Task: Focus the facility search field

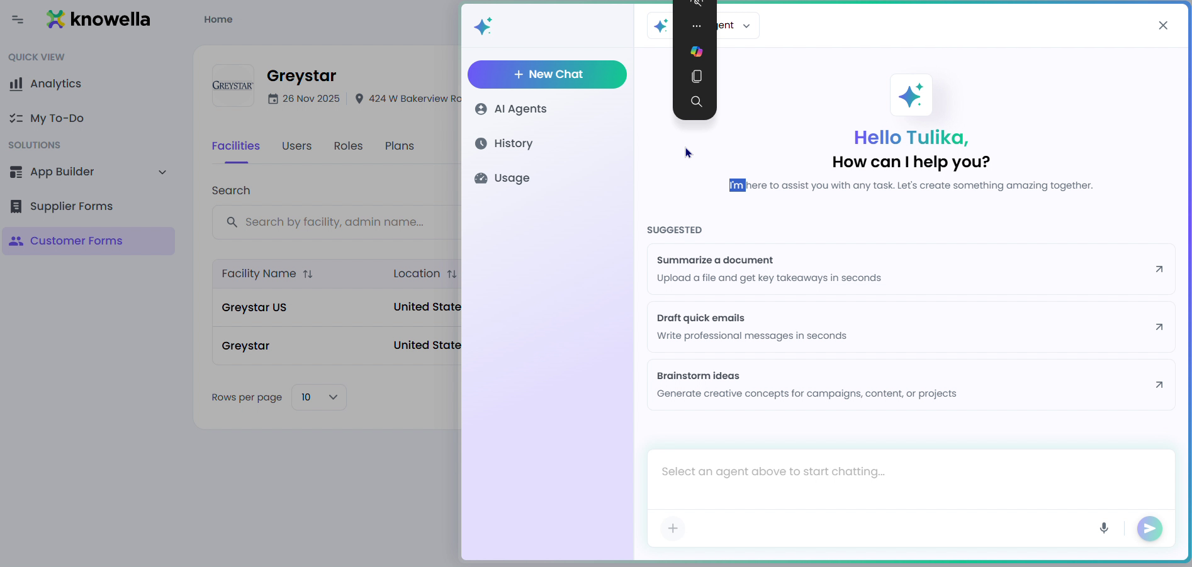Action: coord(337,222)
